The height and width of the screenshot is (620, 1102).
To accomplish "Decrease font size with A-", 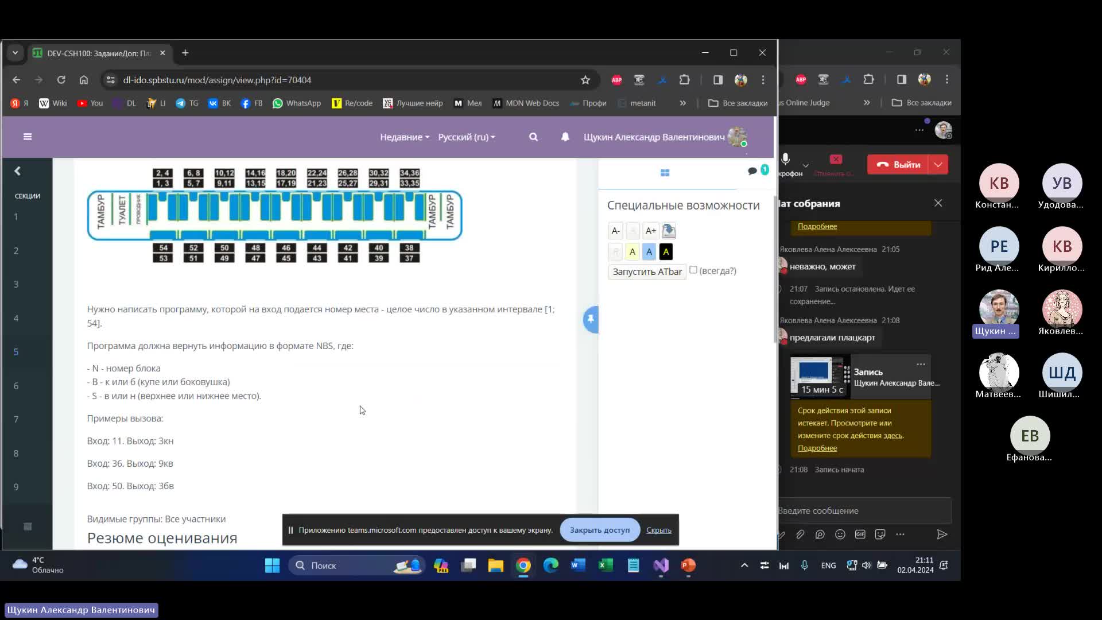I will click(615, 231).
